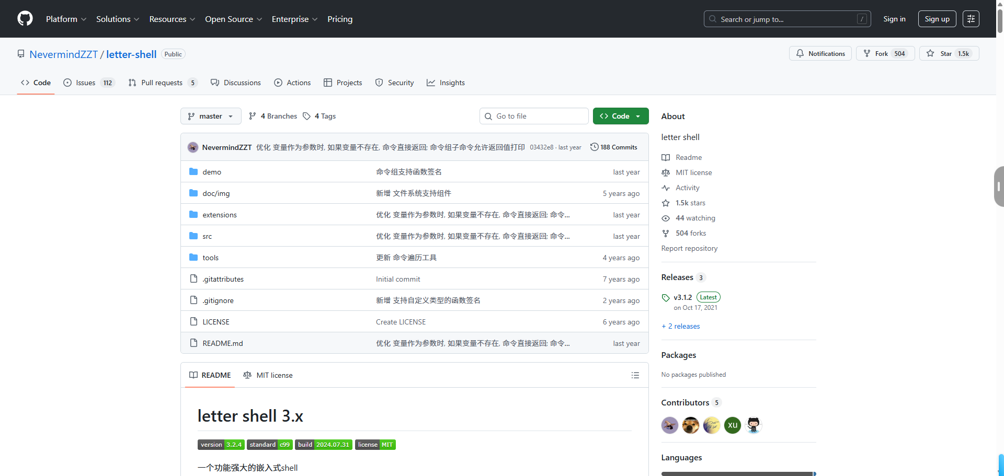
Task: Fork the repository using Fork button
Action: (885, 53)
